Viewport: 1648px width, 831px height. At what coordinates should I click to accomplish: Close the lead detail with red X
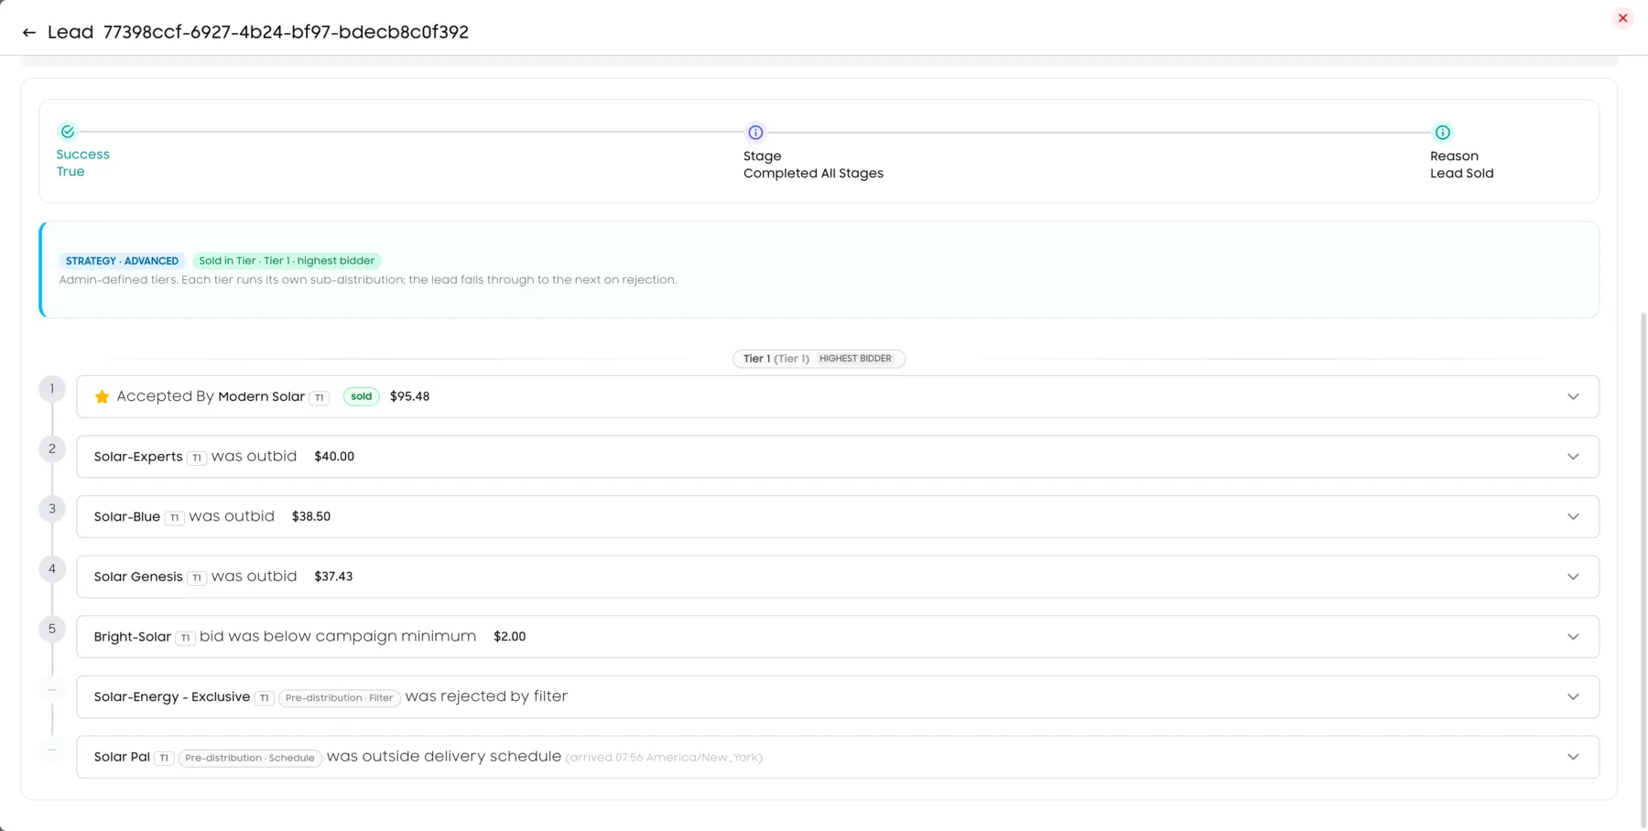1622,18
